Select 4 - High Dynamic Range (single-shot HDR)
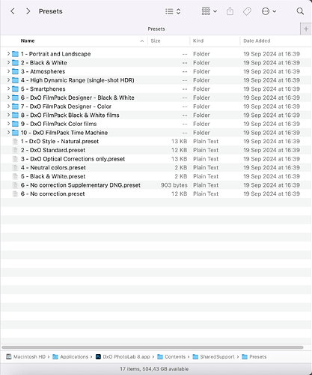The width and height of the screenshot is (312, 375). coord(78,80)
